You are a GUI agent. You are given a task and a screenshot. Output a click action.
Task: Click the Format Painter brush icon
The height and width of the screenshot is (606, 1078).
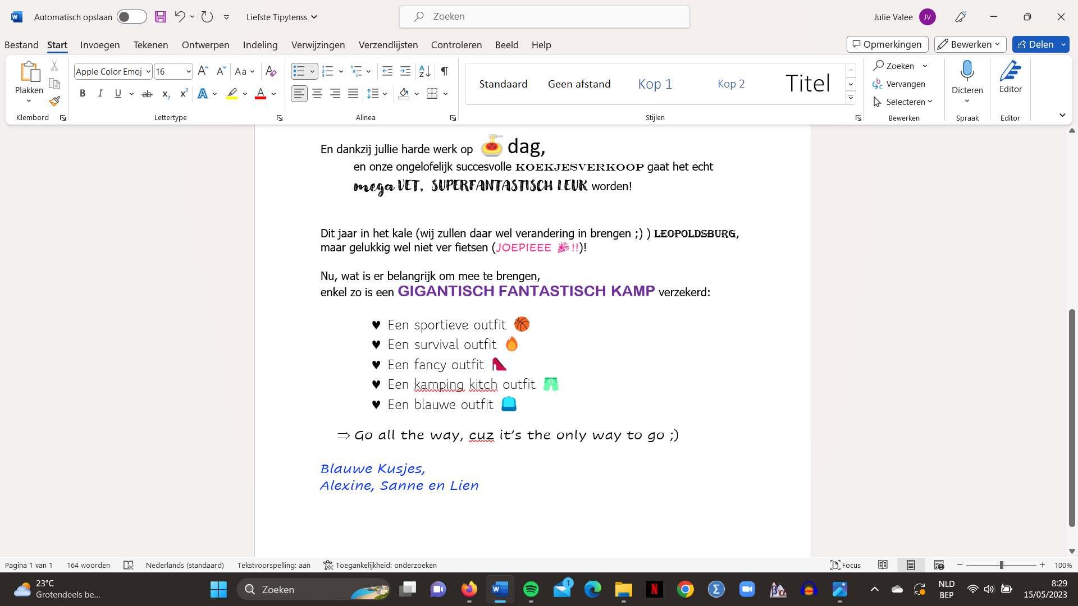(x=54, y=102)
